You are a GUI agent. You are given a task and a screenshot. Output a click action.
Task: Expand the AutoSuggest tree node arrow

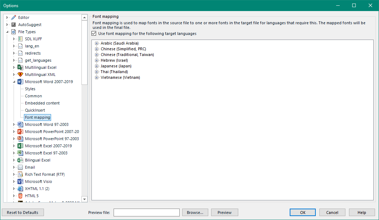pos(7,25)
